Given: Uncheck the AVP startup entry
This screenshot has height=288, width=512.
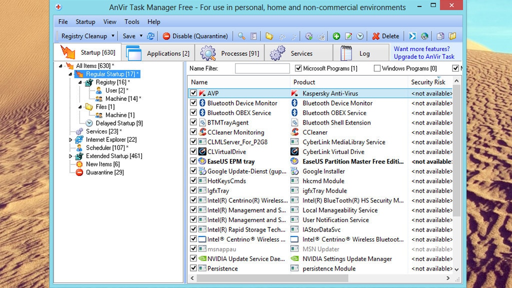Looking at the screenshot, I should click(x=193, y=93).
